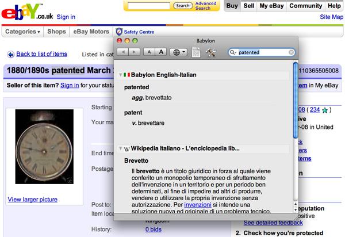The height and width of the screenshot is (237, 345).
Task: Open Babylon tools and preferences icon
Action: point(211,52)
